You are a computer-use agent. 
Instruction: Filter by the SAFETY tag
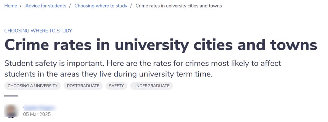click(x=116, y=86)
